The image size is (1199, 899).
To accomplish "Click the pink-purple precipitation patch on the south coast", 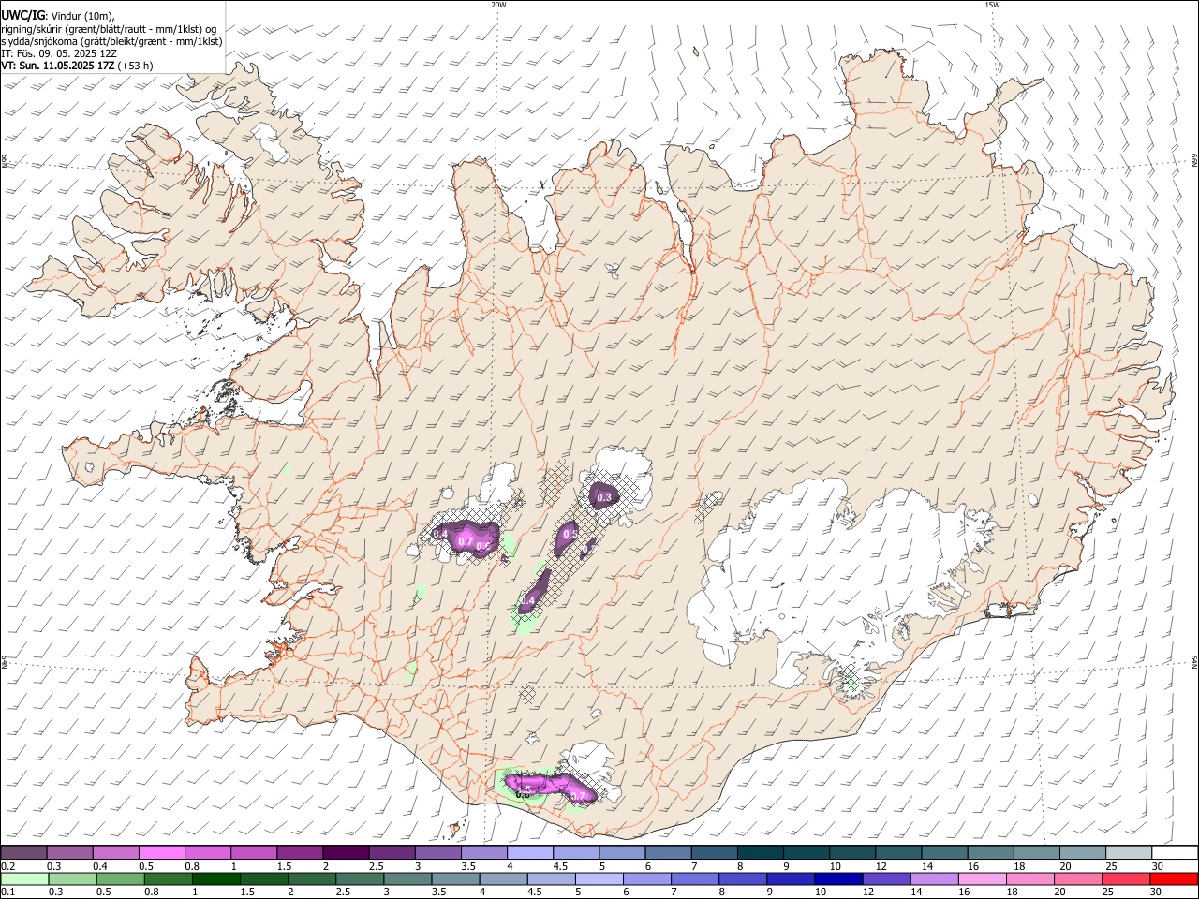I will (553, 787).
